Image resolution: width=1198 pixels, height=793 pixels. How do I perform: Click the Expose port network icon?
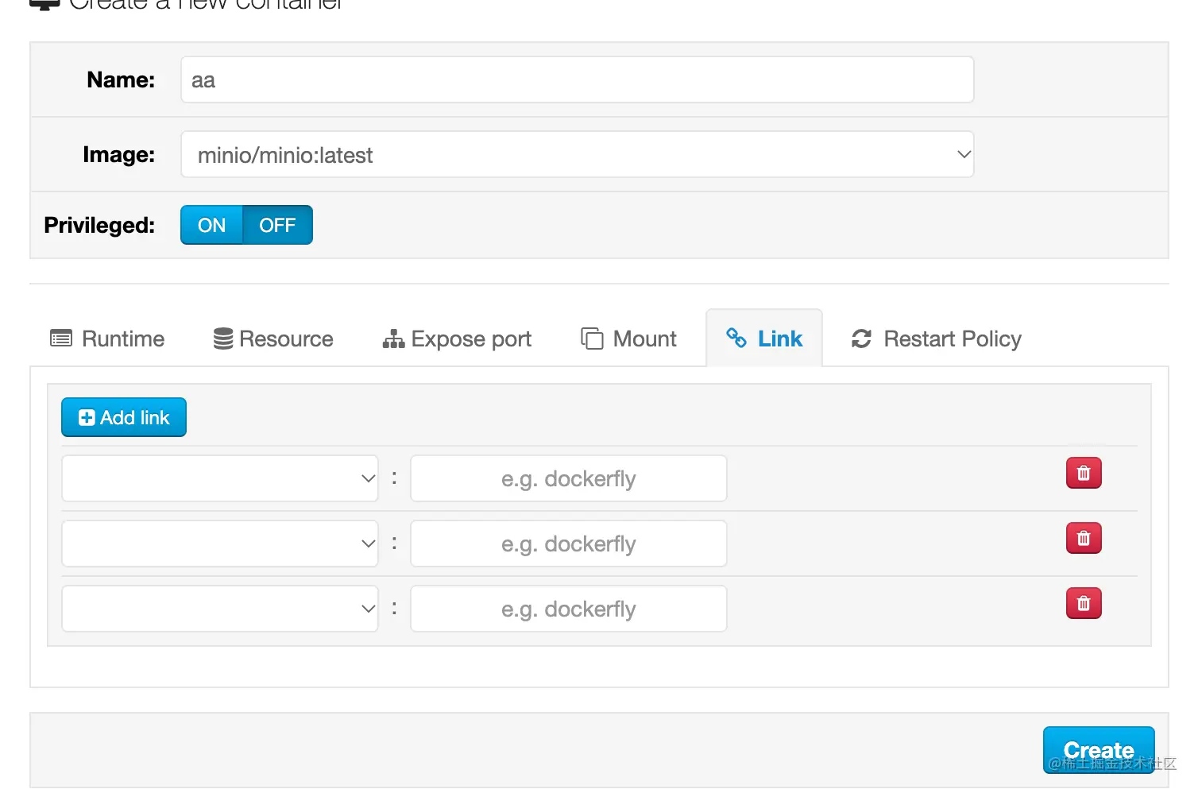[x=393, y=339]
